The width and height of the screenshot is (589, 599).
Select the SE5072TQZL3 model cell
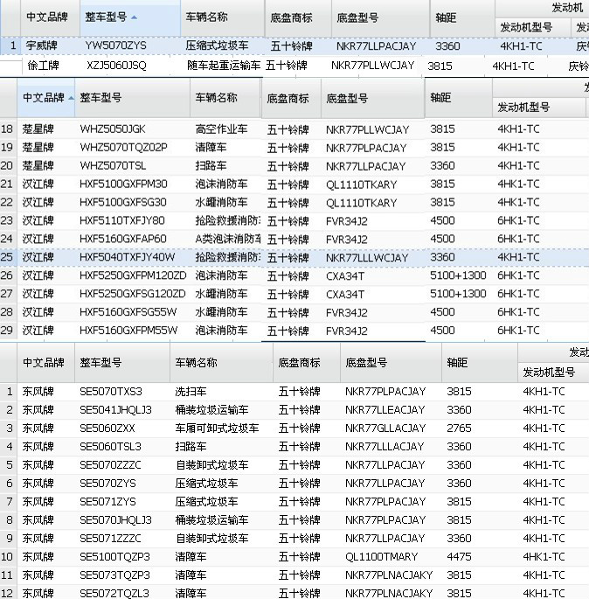[114, 593]
